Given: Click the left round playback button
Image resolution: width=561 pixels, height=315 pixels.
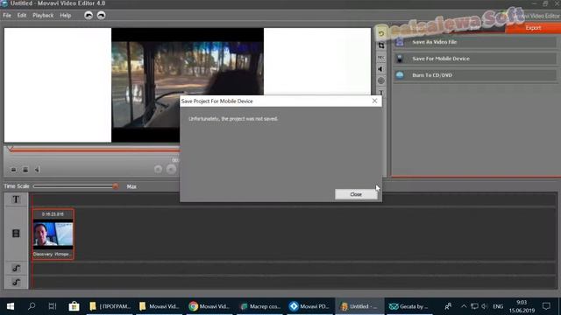Looking at the screenshot, I should (158, 169).
